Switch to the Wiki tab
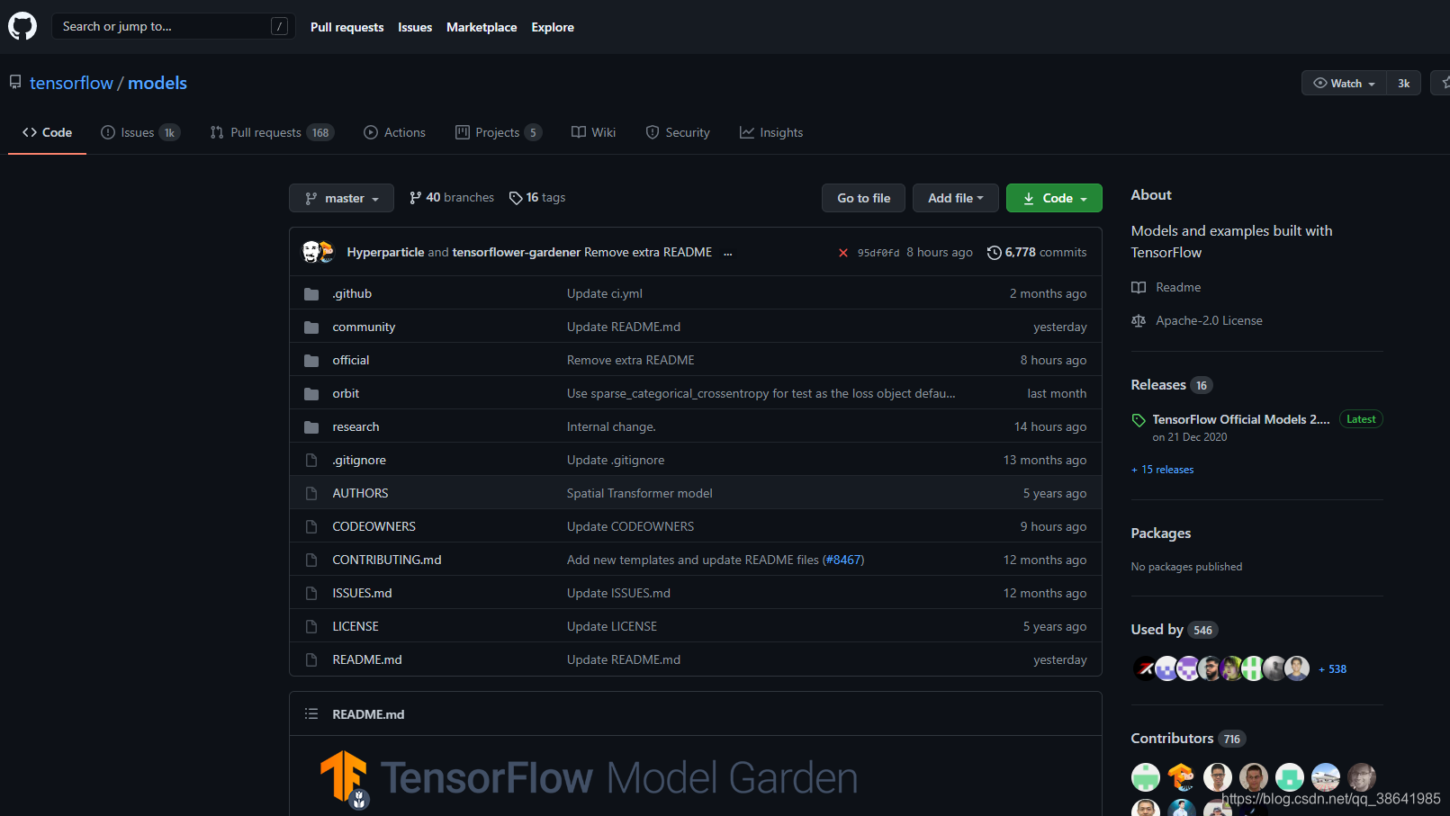The image size is (1450, 816). [x=593, y=132]
